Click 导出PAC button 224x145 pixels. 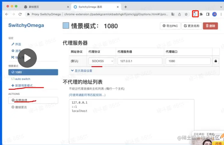[x=170, y=26]
